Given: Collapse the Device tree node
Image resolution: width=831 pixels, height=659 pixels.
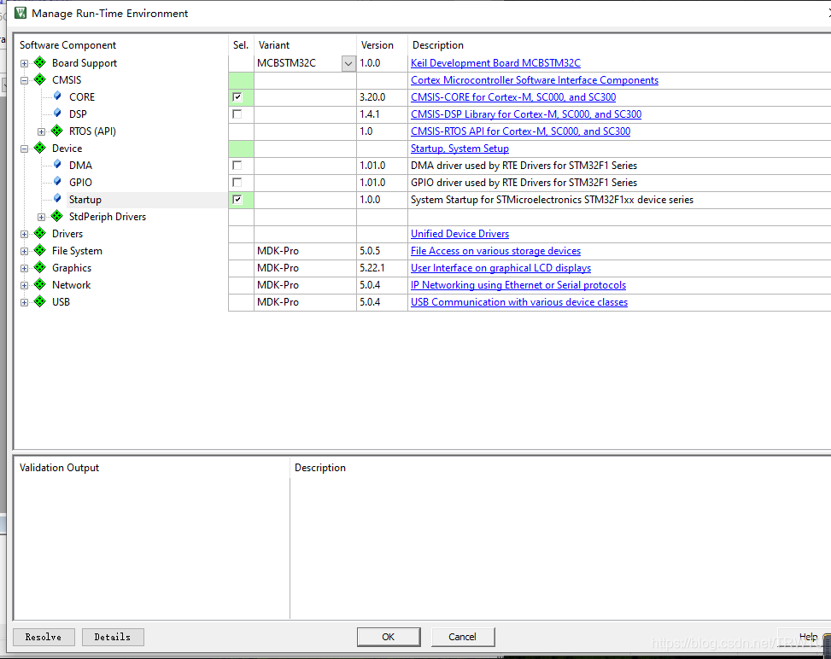Looking at the screenshot, I should [25, 149].
